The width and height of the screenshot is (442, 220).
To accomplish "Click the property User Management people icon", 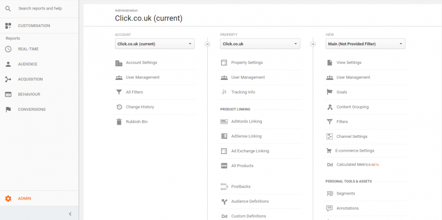I will point(224,78).
